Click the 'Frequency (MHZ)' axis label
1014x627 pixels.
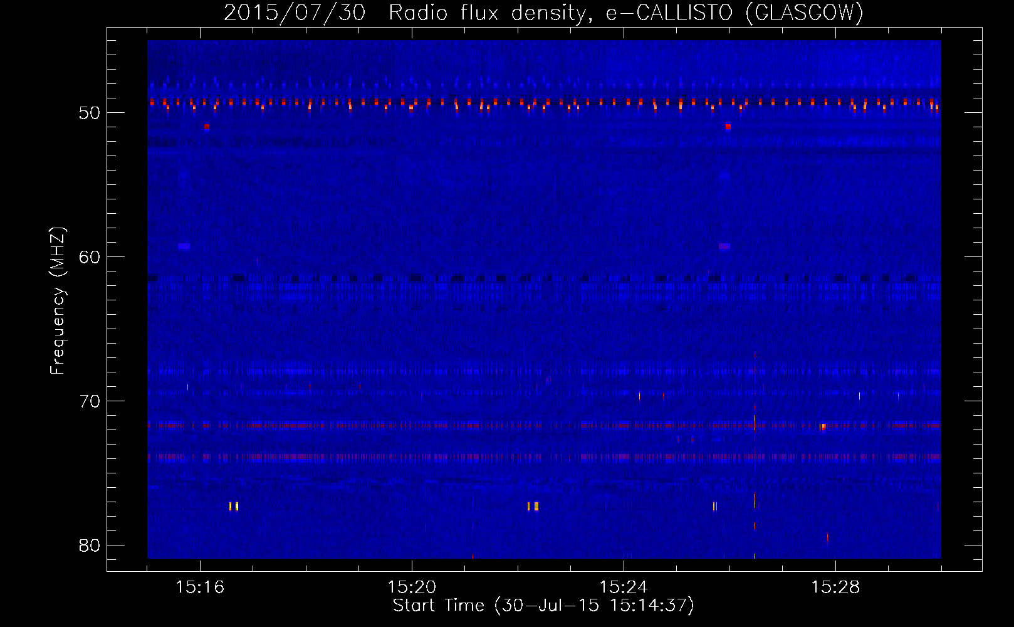[x=58, y=301]
